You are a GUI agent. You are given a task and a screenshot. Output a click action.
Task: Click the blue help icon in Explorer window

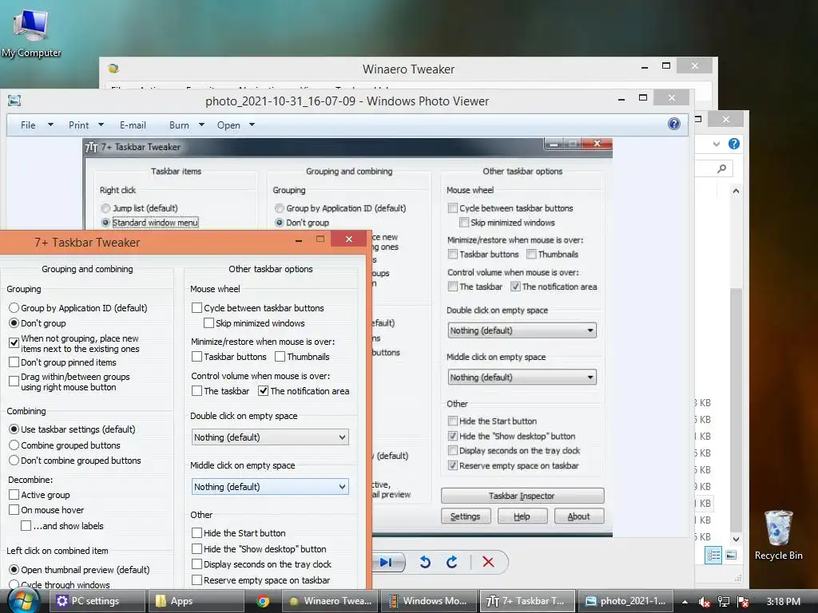734,144
